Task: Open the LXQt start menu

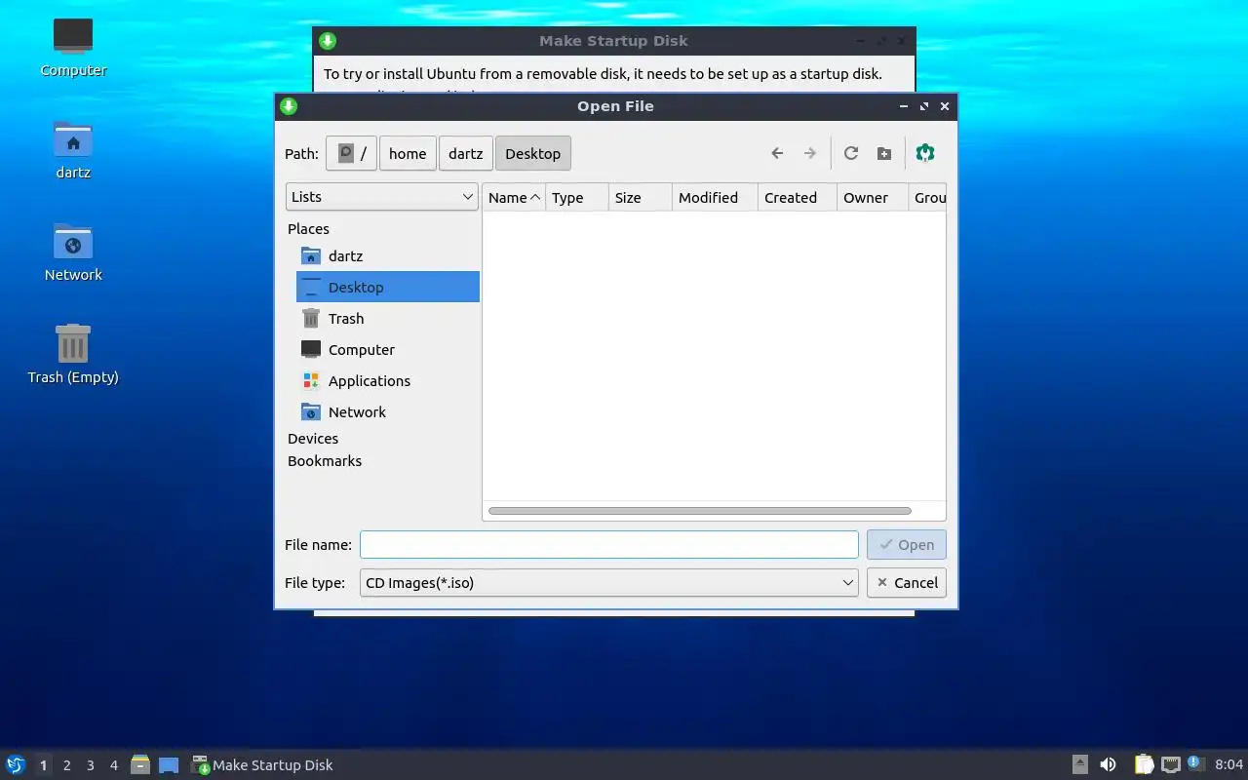Action: [x=16, y=764]
